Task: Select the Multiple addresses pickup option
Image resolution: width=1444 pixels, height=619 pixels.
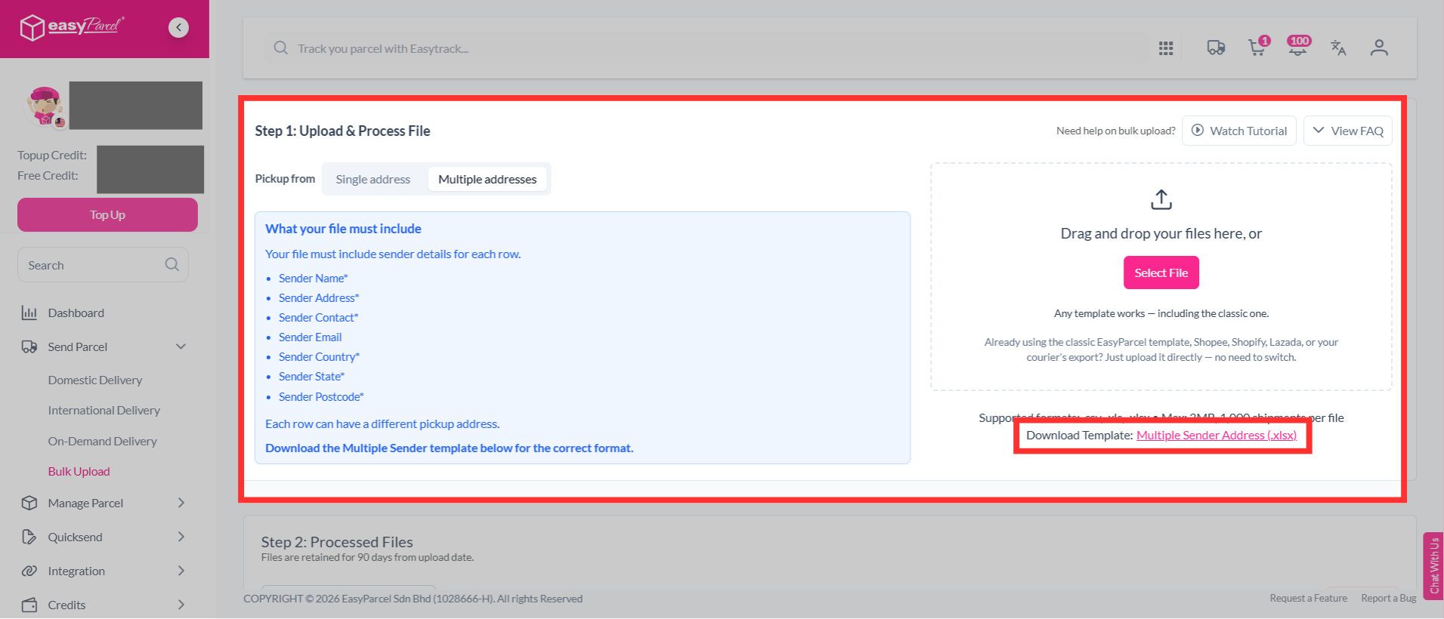Action: (487, 179)
